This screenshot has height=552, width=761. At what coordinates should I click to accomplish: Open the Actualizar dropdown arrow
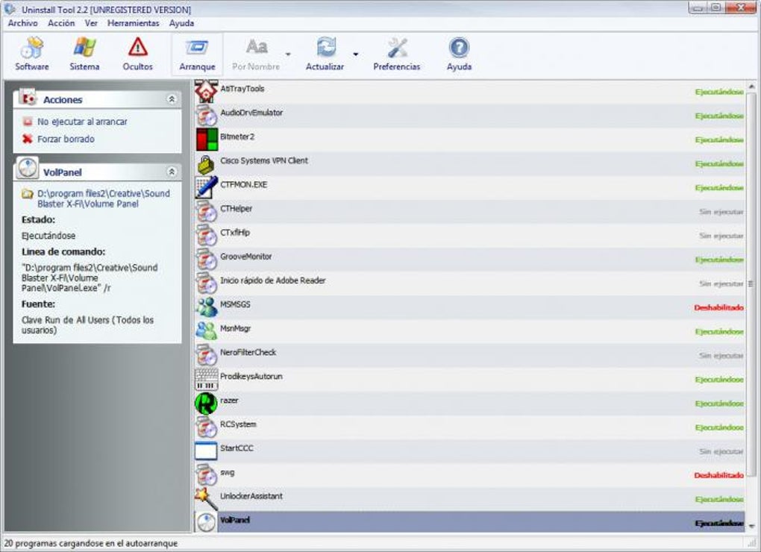[x=356, y=54]
